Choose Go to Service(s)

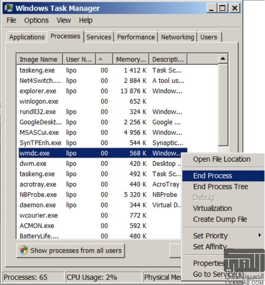pos(218,274)
